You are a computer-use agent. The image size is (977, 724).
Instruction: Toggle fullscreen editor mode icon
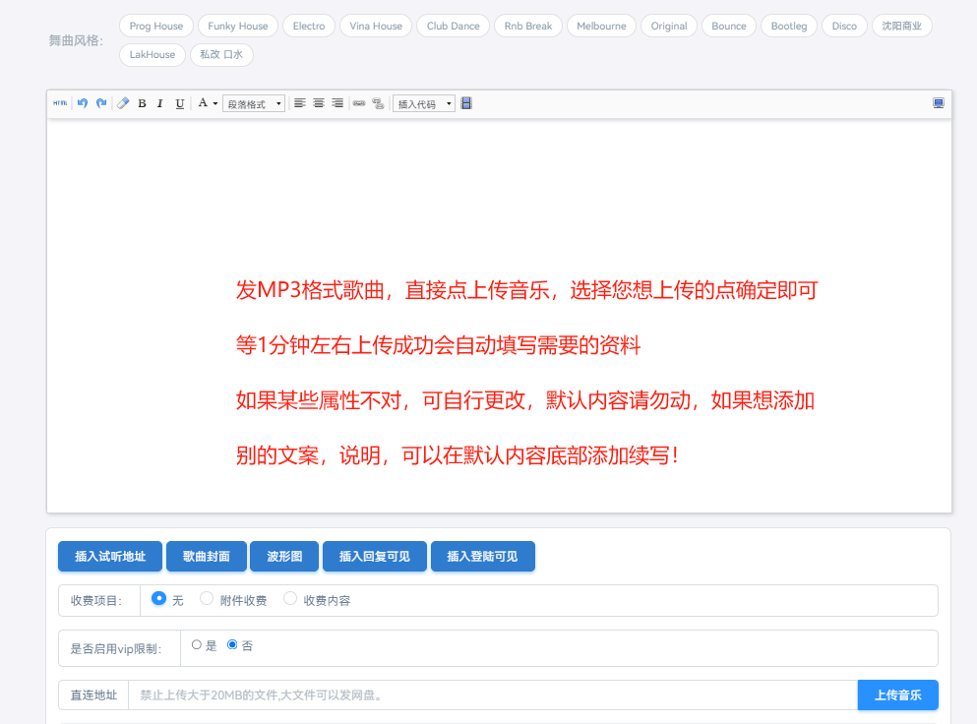point(939,102)
